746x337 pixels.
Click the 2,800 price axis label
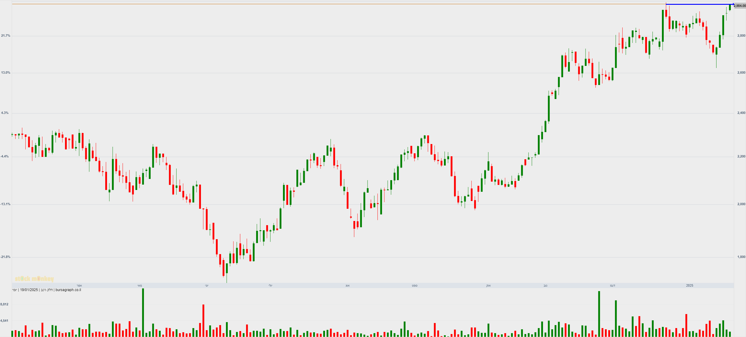tap(741, 36)
